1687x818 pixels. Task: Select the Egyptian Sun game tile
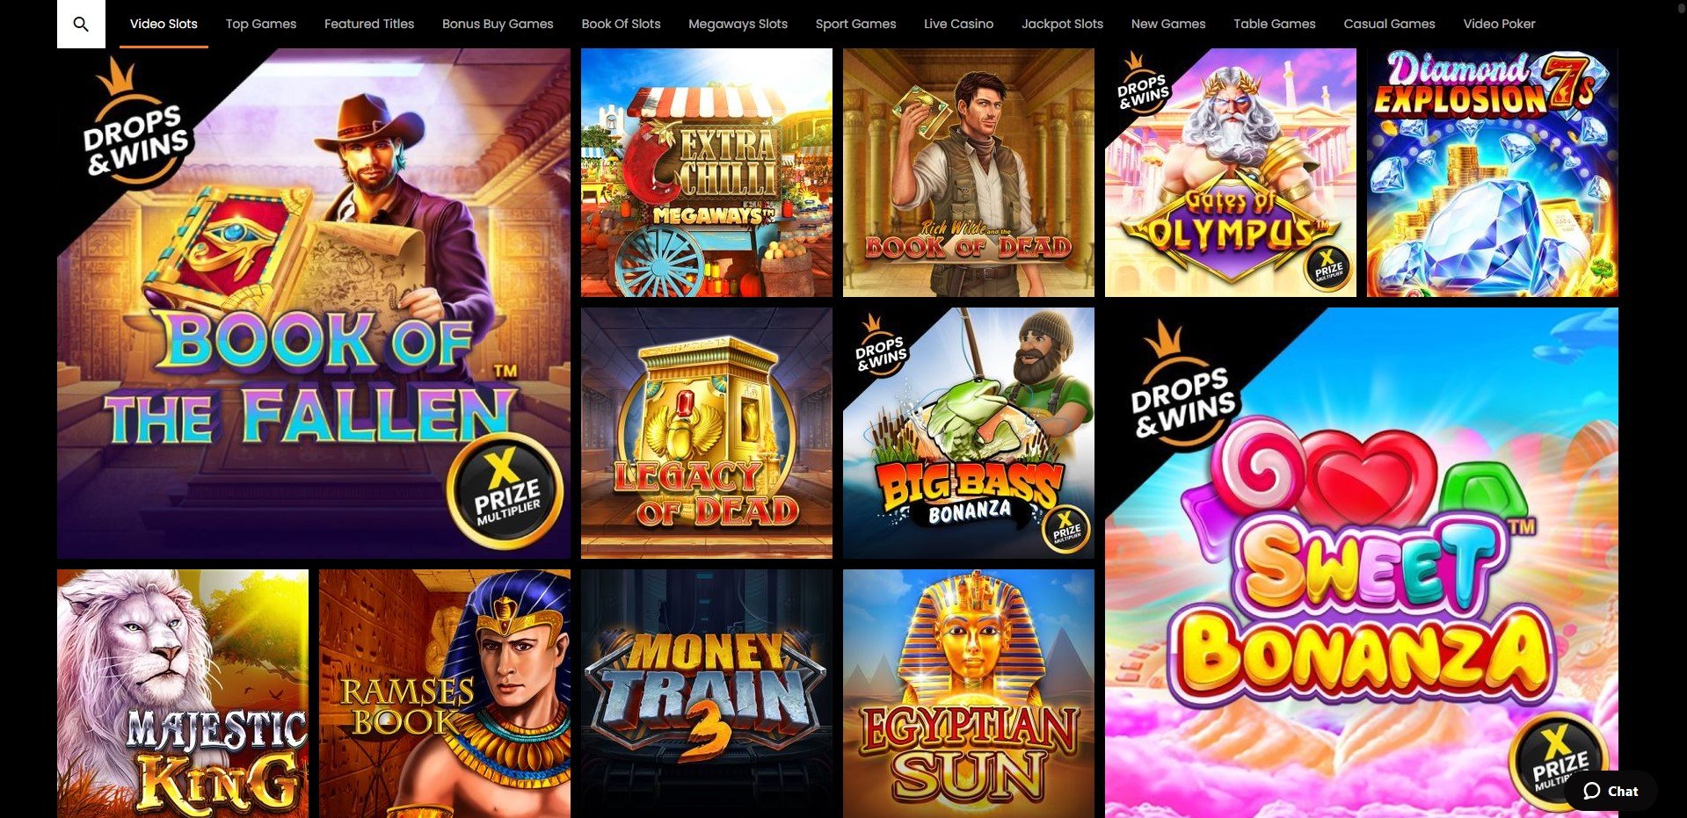pos(969,693)
